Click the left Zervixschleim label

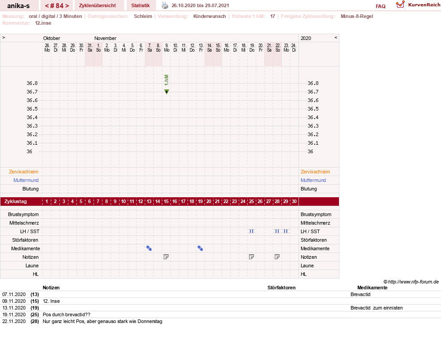click(x=24, y=172)
